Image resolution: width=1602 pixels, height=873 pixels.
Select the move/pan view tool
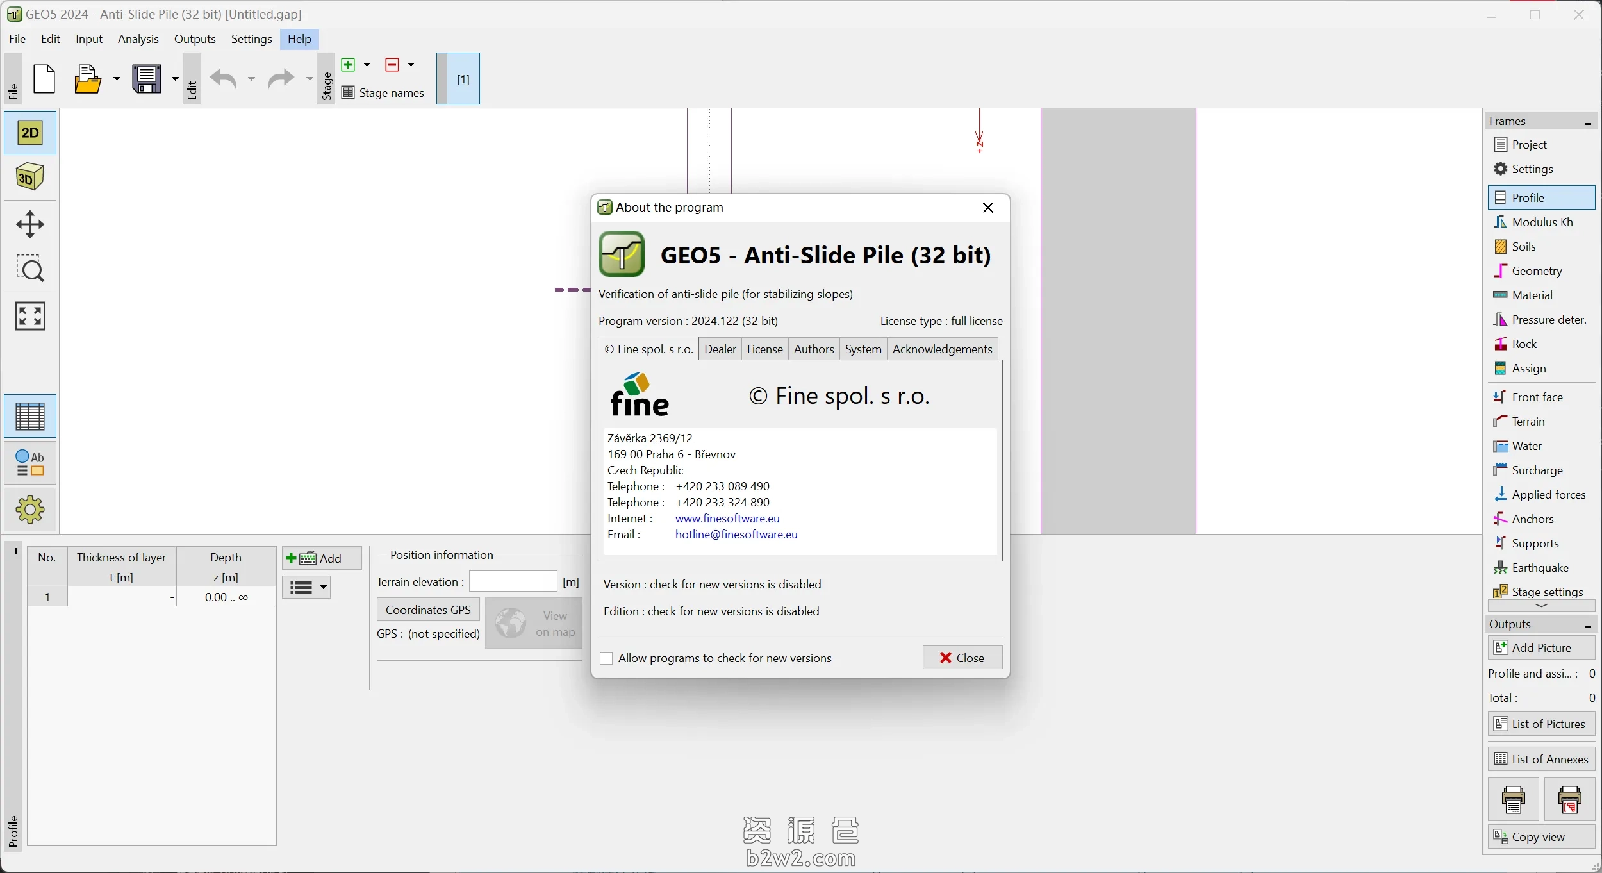[29, 224]
